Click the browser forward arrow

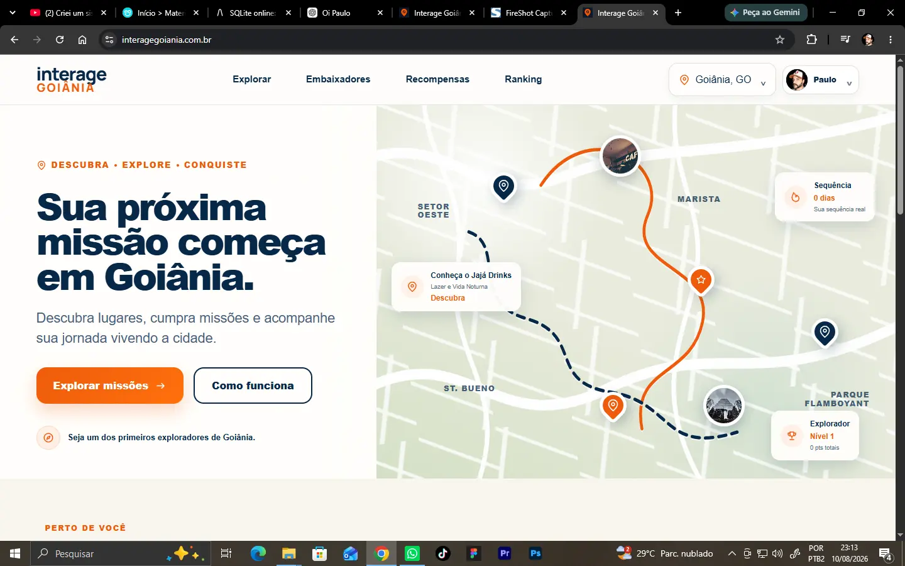pos(37,40)
